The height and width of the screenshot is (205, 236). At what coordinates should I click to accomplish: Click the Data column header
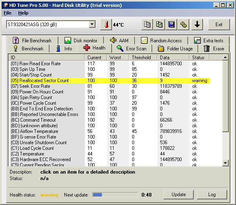(x=173, y=57)
